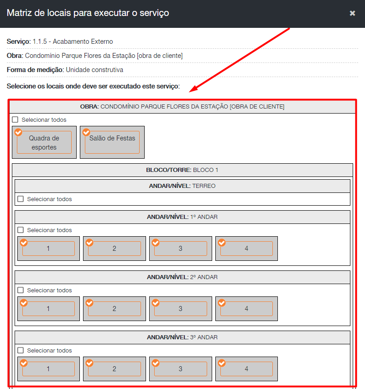Check Selecionar todos for 3º ANDAR
The image size is (365, 389).
[x=21, y=350]
